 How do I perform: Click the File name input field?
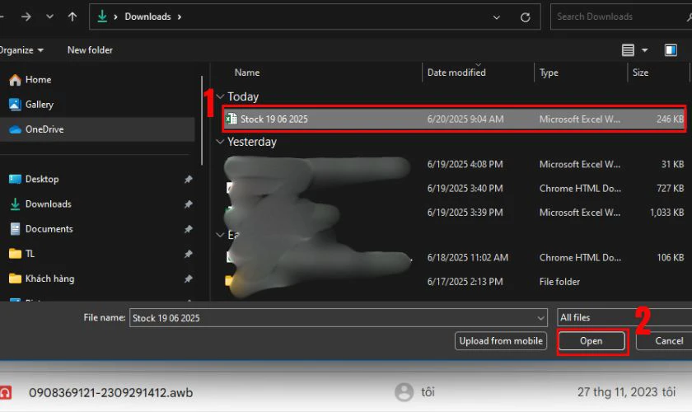330,318
